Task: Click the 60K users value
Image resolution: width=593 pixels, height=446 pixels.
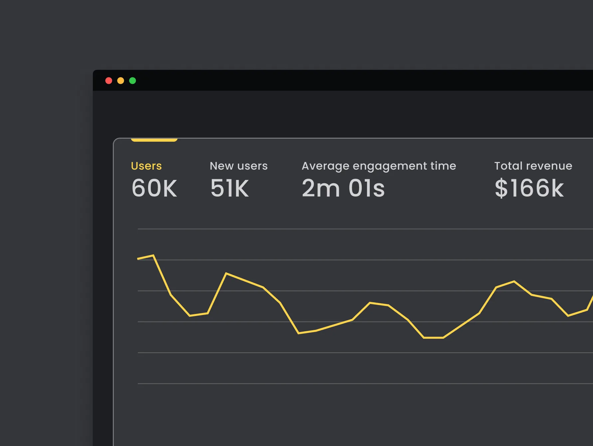Action: tap(154, 188)
